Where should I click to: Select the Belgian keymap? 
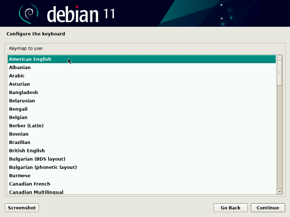(x=18, y=117)
